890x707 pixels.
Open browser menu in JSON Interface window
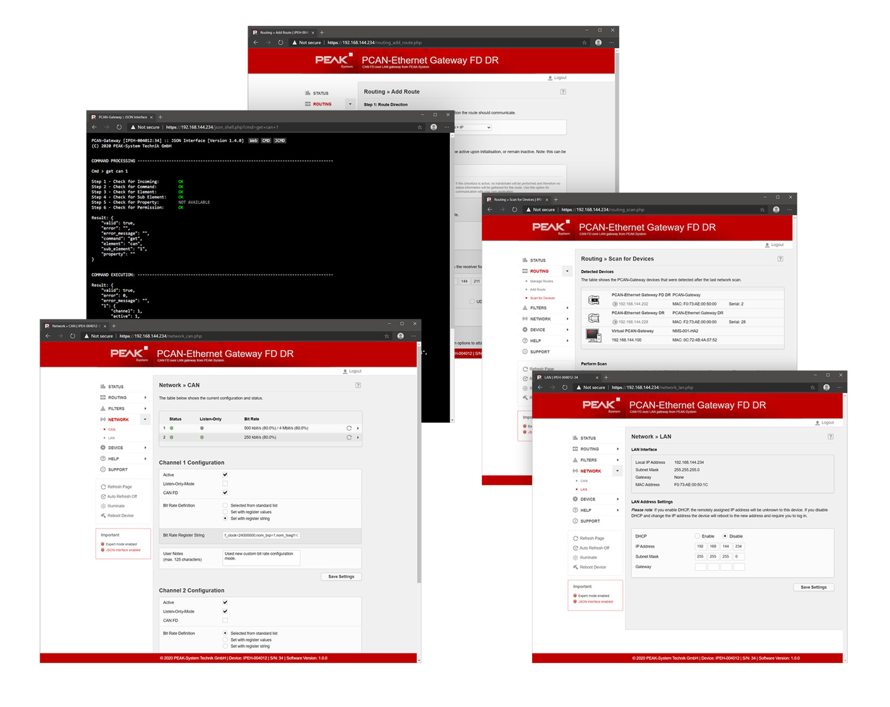(447, 127)
